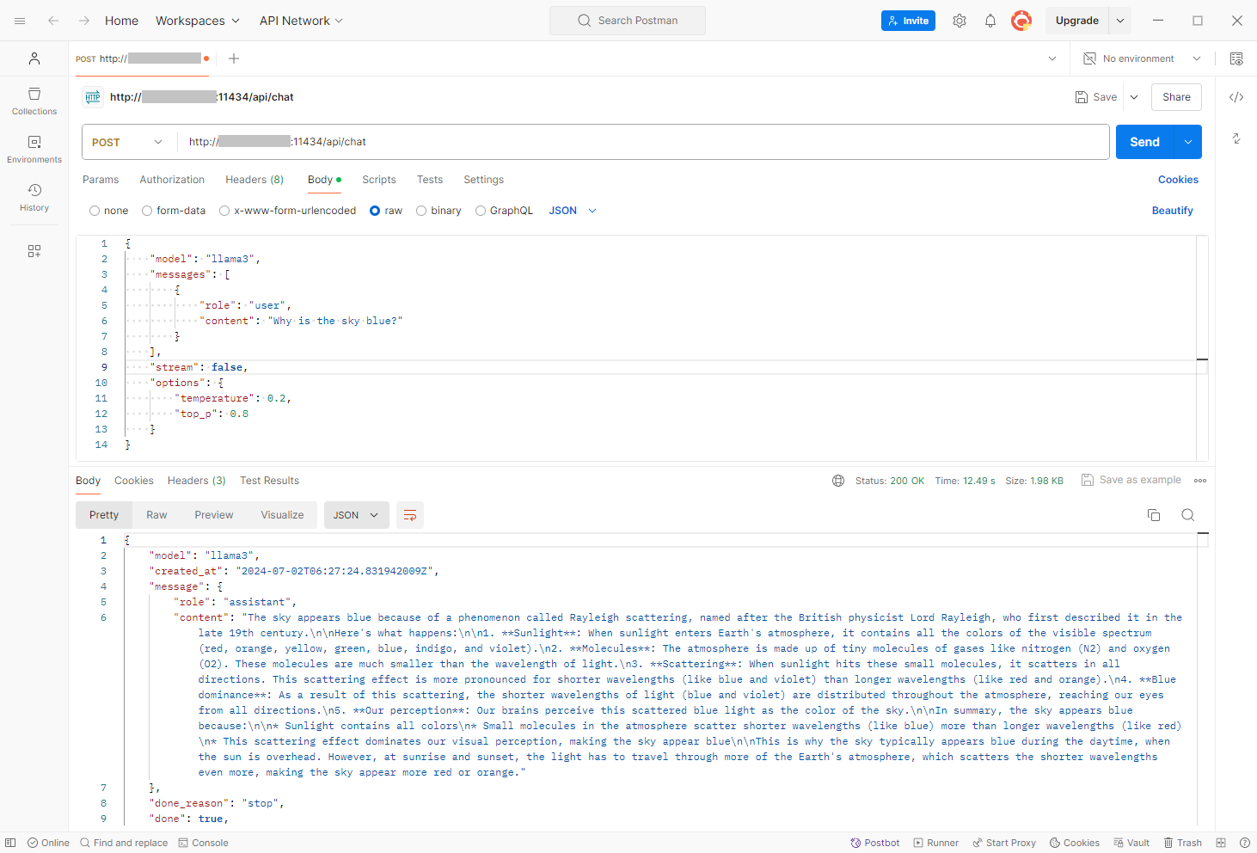Open the Collections sidebar panel
Image resolution: width=1257 pixels, height=853 pixels.
coord(34,101)
